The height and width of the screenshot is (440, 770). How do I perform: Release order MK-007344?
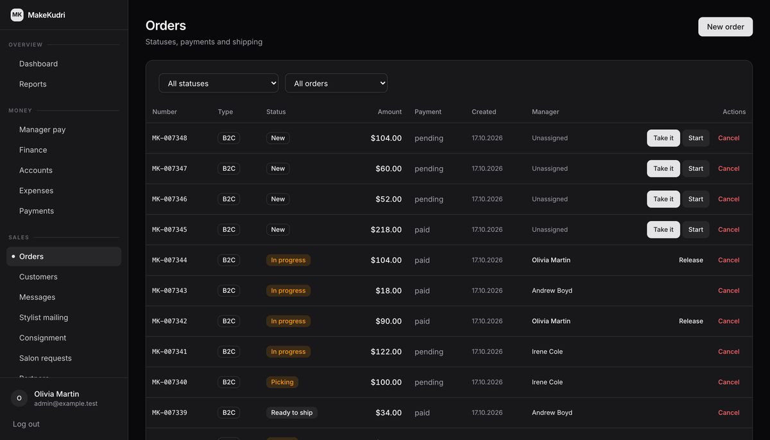[x=691, y=260]
